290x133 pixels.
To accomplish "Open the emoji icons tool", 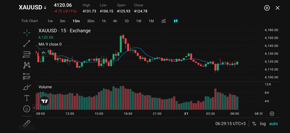I will 27,109.
